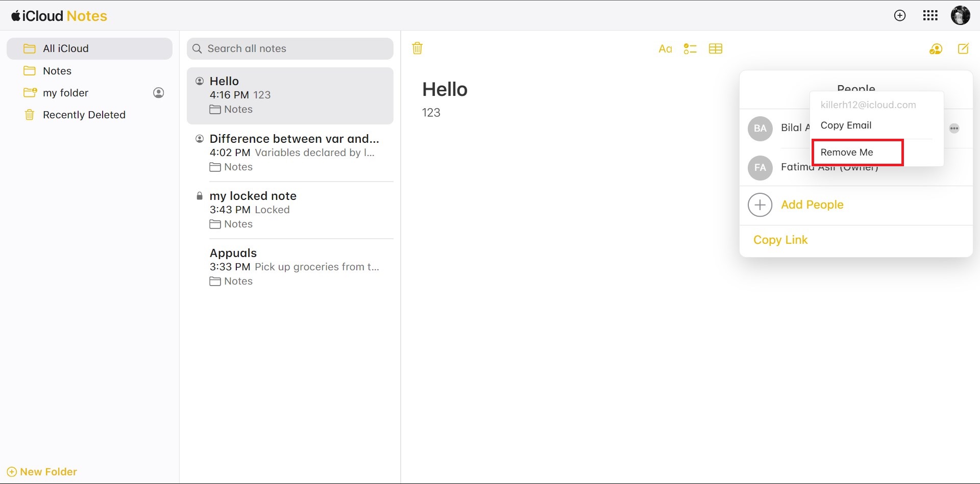Click the shared indicator beside my folder
980x484 pixels.
[159, 93]
